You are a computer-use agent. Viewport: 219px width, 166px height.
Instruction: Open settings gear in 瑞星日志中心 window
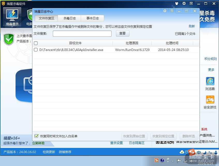pos(165,11)
